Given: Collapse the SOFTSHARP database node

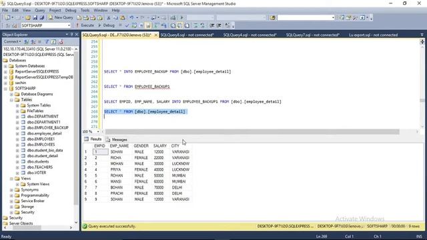Looking at the screenshot, I should click(x=5, y=89).
